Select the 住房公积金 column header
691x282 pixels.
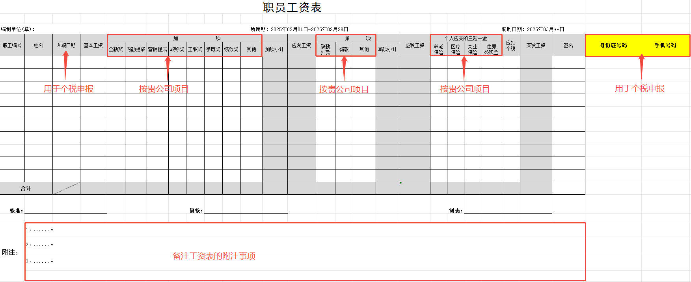pos(491,49)
